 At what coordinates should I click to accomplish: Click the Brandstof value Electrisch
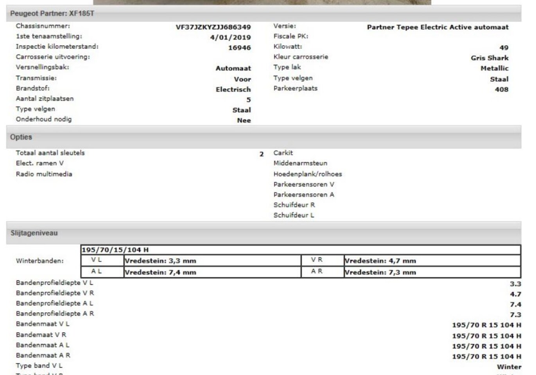(x=233, y=89)
